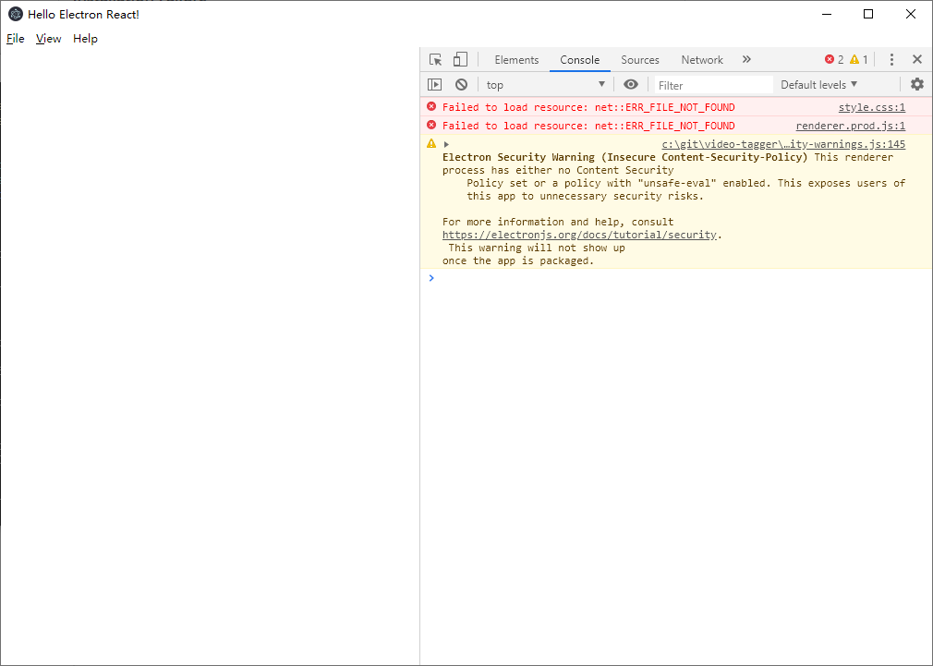Open the View menu
This screenshot has width=933, height=666.
click(x=48, y=39)
